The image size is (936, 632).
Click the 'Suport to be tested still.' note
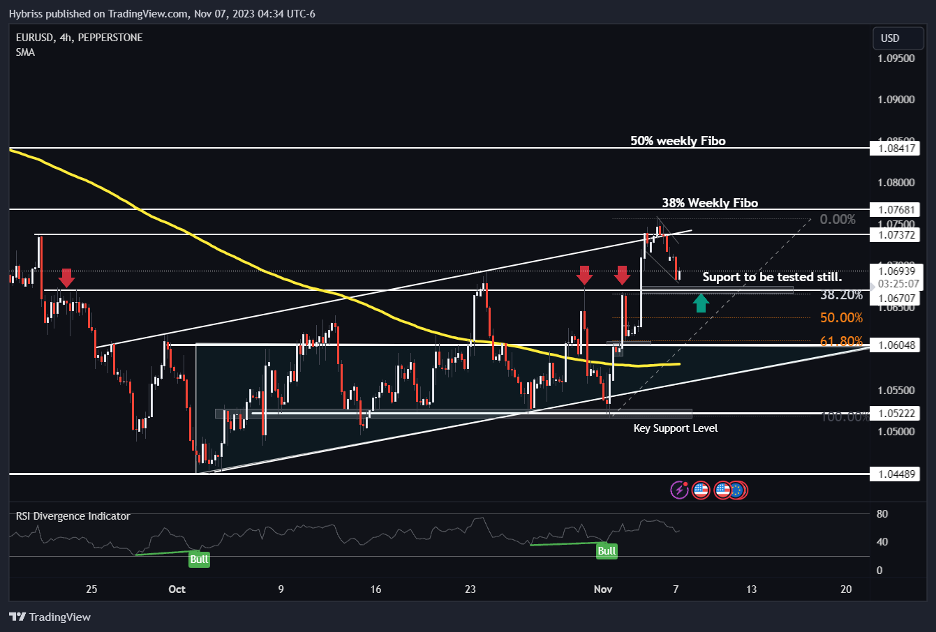point(772,277)
